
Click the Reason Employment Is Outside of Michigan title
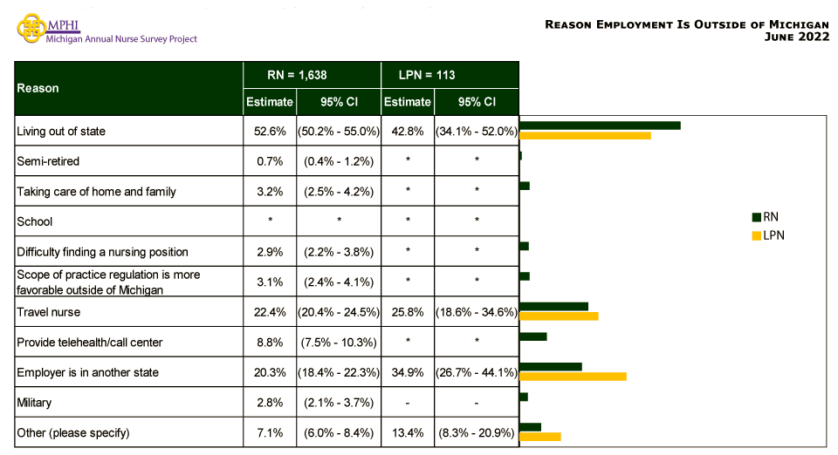tap(687, 24)
